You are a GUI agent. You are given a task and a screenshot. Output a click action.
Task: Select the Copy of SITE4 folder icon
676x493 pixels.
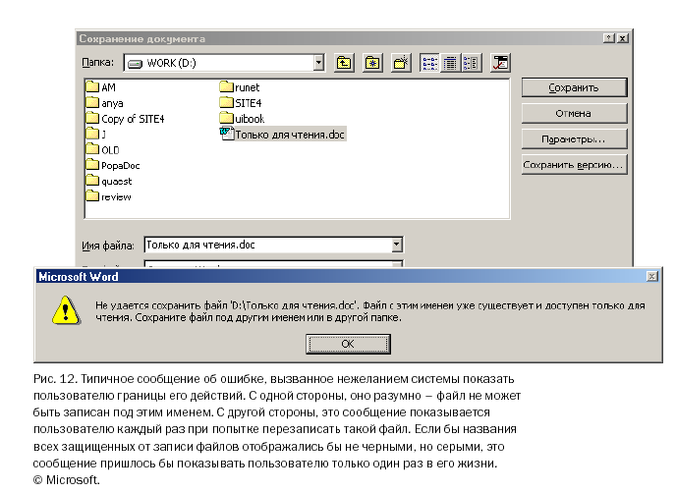pyautogui.click(x=92, y=118)
